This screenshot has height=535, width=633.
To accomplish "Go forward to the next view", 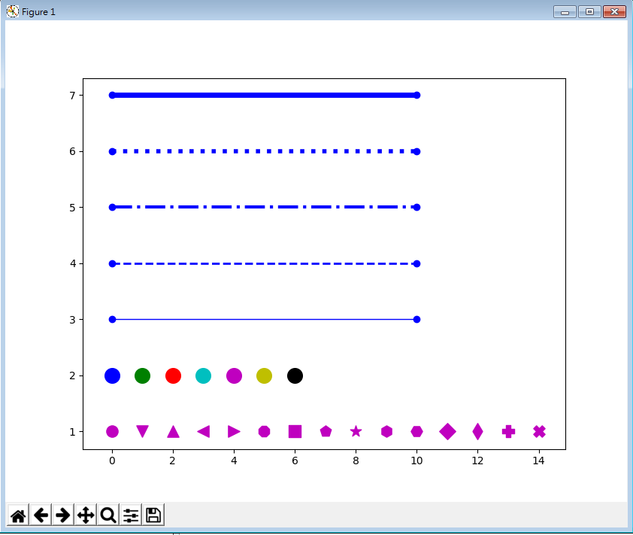I will 63,515.
